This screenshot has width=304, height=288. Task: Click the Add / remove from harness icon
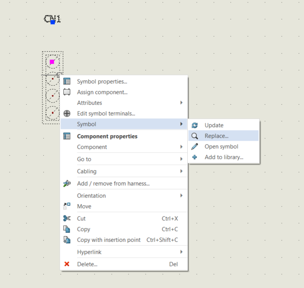click(x=67, y=183)
